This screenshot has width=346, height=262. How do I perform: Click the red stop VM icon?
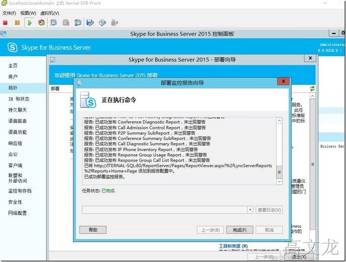click(5, 22)
